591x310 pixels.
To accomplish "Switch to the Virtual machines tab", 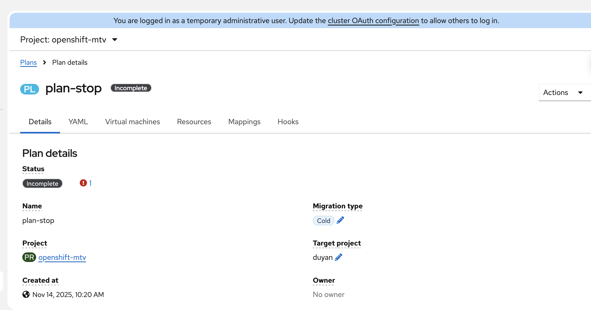I will 132,122.
